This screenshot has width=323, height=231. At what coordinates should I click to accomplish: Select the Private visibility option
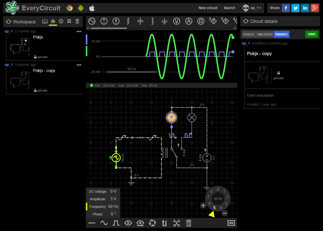281,34
